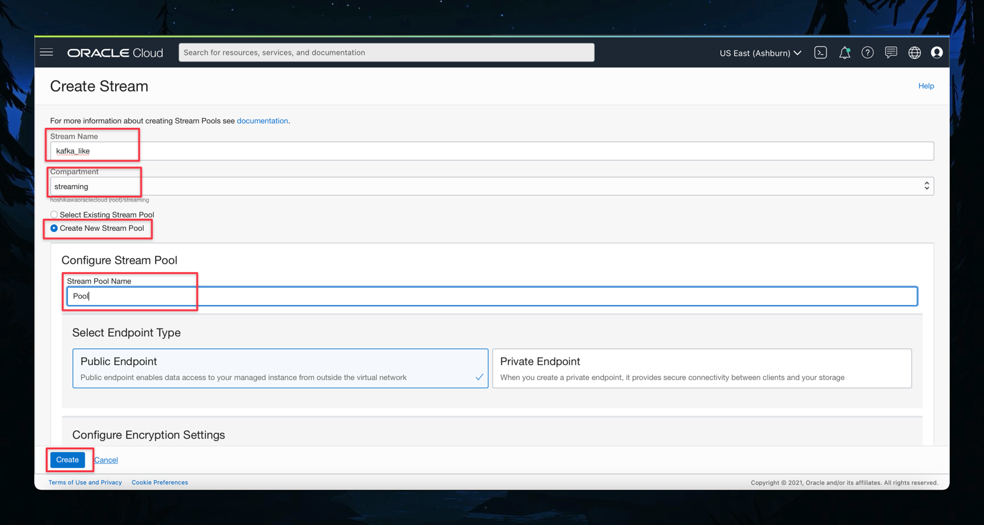The height and width of the screenshot is (525, 984).
Task: Open Terms of Use and Privacy
Action: point(85,482)
